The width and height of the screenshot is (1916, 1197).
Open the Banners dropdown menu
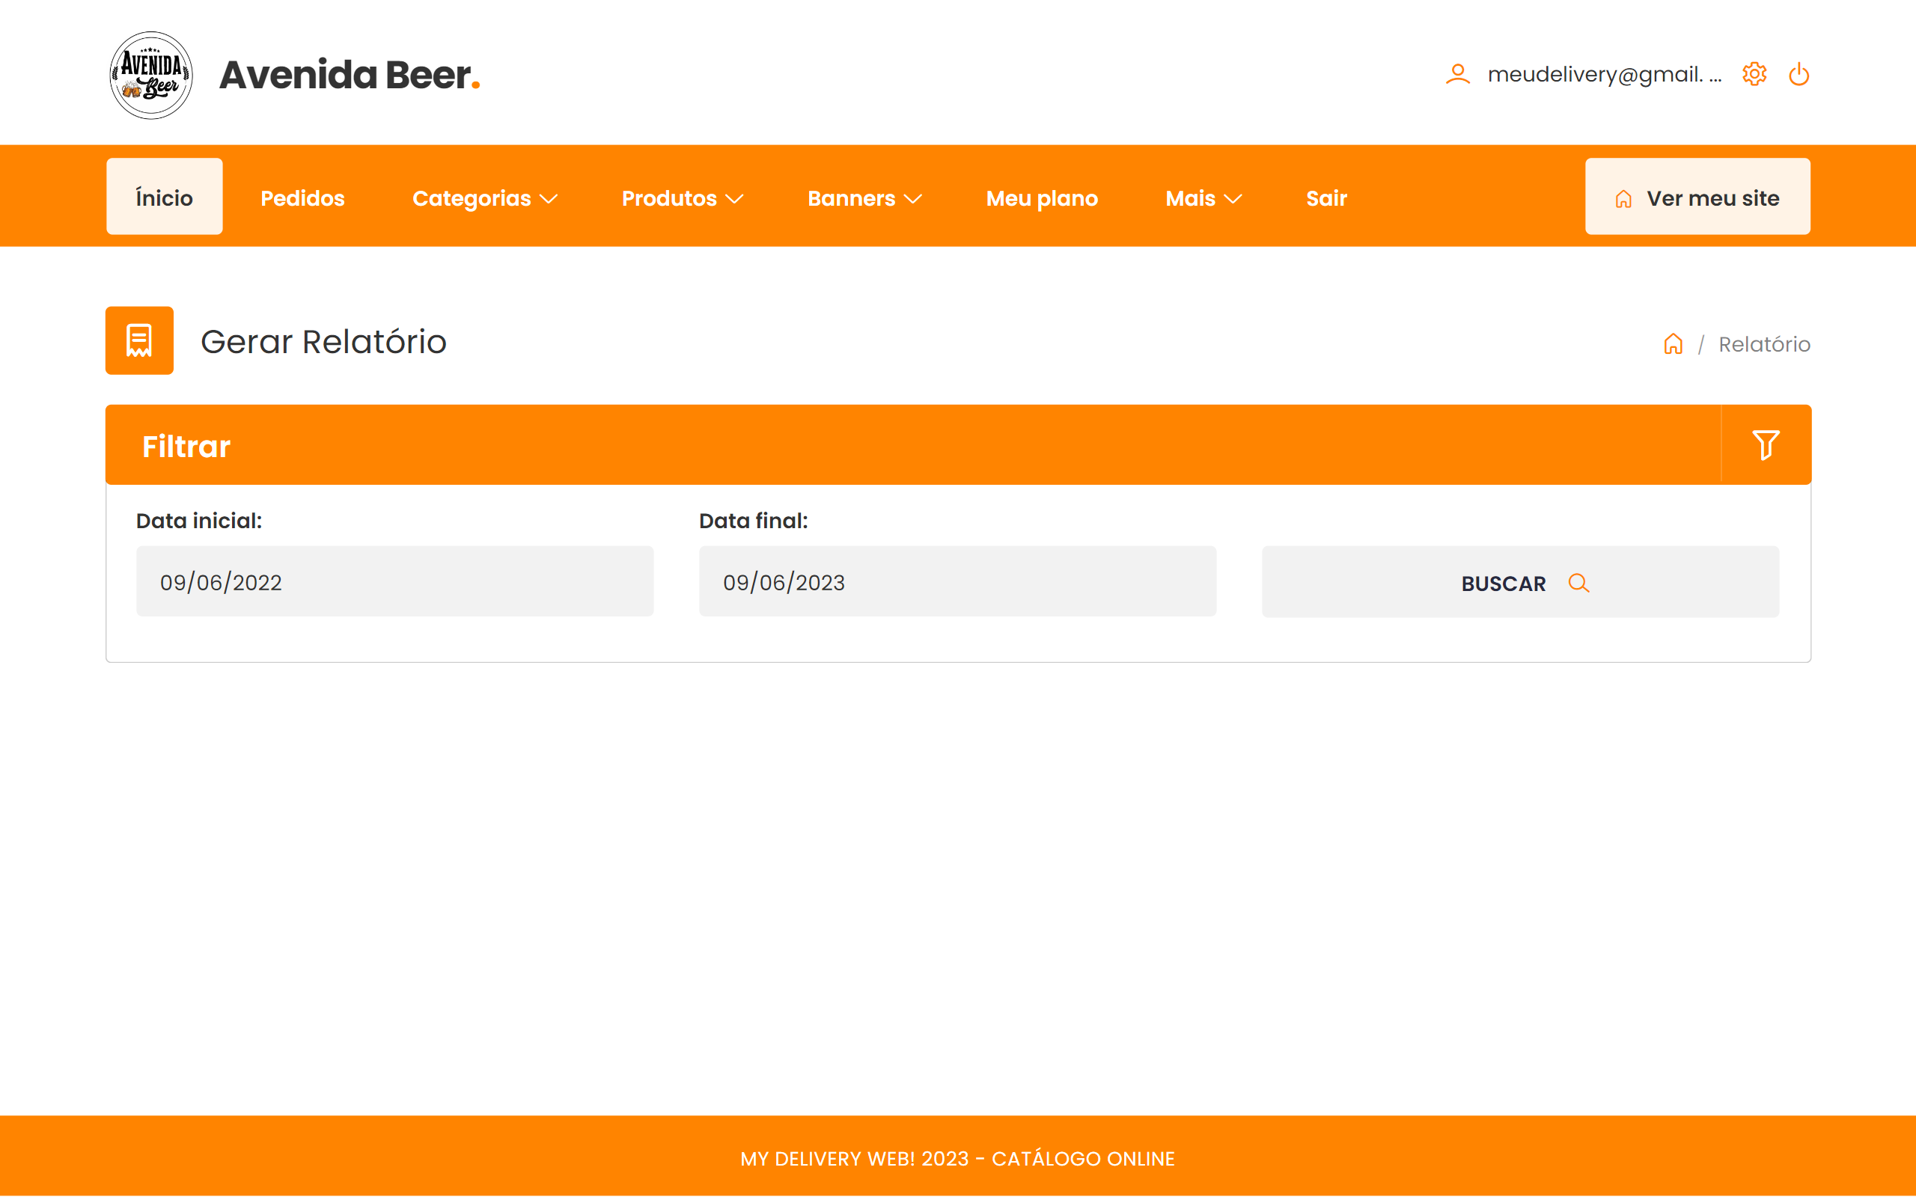864,198
